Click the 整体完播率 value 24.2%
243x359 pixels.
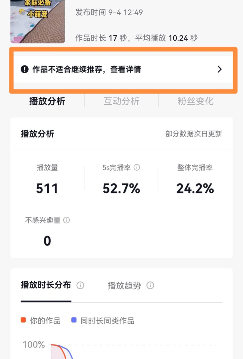coord(195,188)
